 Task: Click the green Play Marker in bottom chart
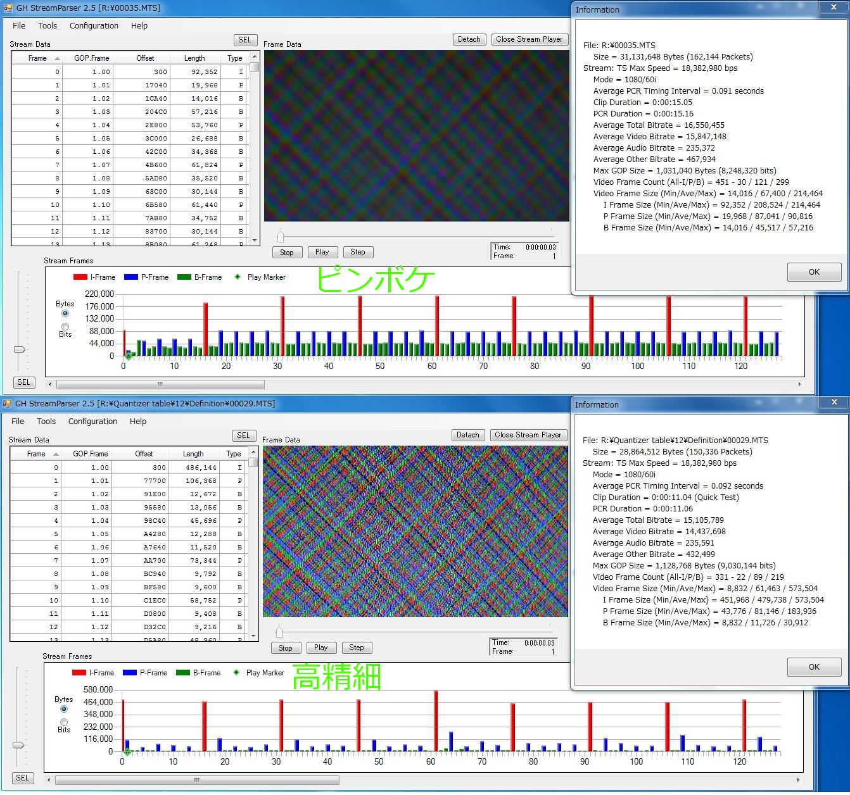(x=127, y=752)
